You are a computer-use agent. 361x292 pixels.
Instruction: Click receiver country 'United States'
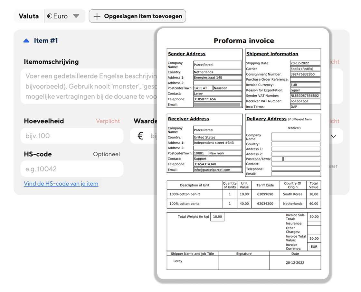[x=218, y=137]
